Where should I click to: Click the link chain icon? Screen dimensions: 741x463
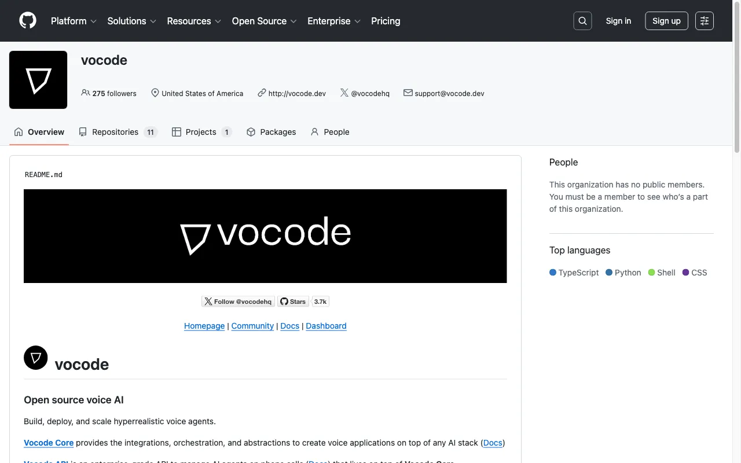pos(262,93)
